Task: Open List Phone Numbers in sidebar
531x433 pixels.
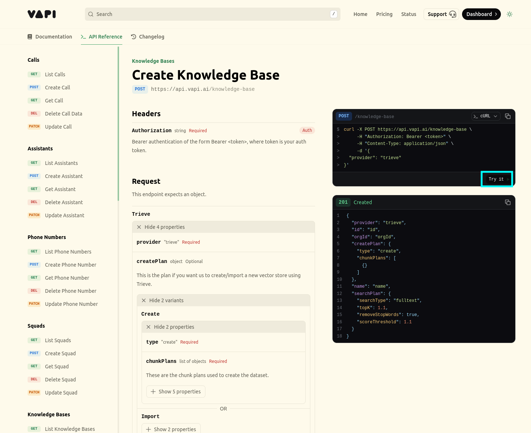Action: click(68, 252)
